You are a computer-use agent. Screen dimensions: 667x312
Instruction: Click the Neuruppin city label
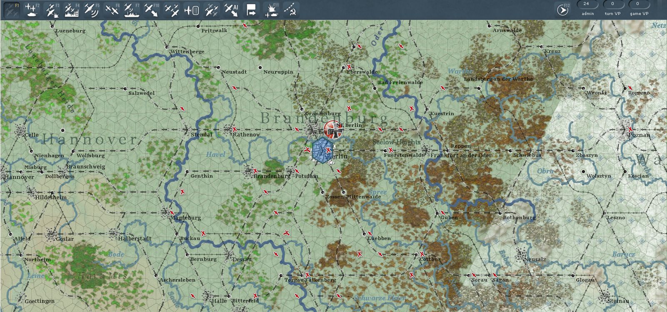coord(278,72)
